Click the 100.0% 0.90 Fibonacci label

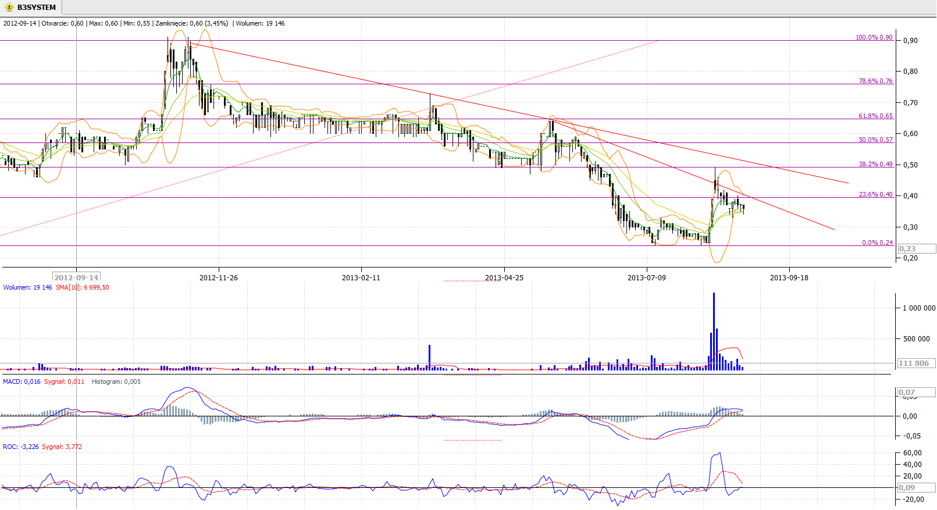click(874, 37)
